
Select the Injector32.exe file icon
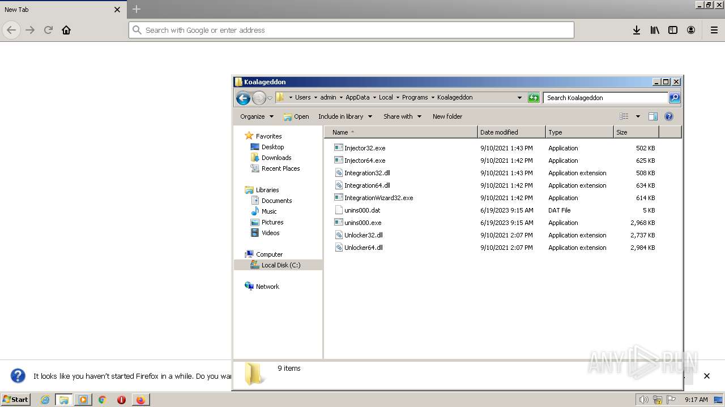[x=339, y=148]
